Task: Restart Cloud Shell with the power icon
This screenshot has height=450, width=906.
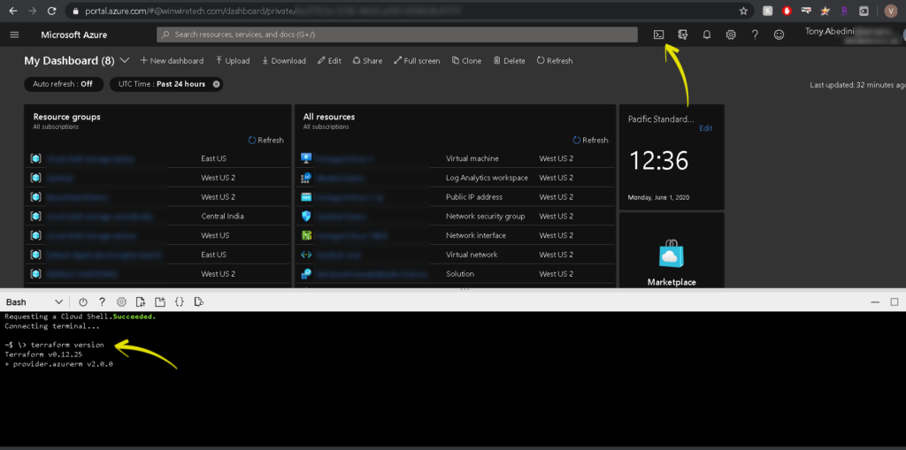Action: click(83, 302)
